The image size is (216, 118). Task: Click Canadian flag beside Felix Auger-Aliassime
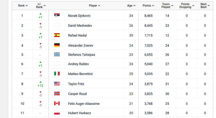pos(57,103)
